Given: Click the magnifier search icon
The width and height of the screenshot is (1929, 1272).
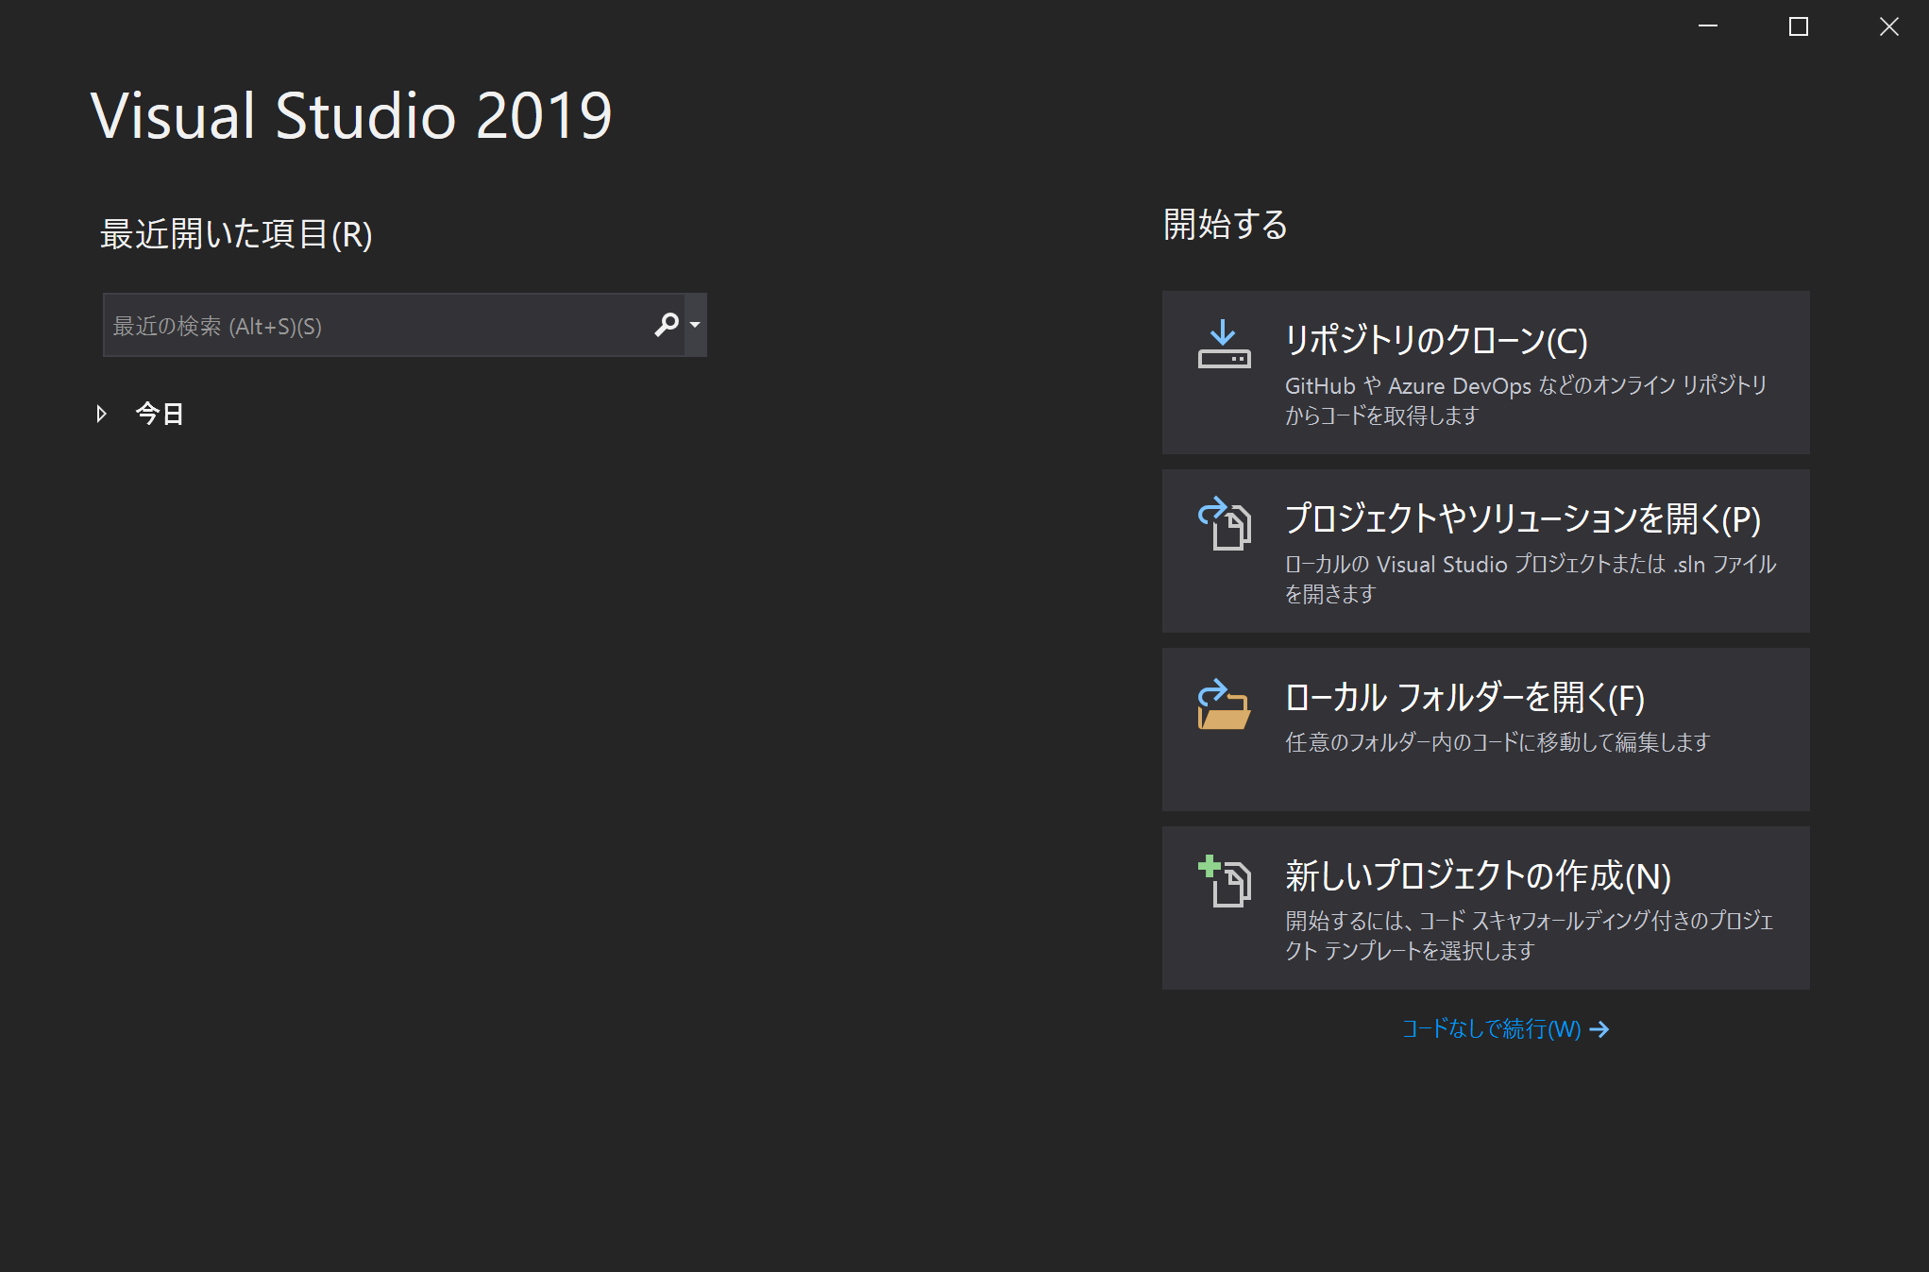Looking at the screenshot, I should [x=667, y=325].
